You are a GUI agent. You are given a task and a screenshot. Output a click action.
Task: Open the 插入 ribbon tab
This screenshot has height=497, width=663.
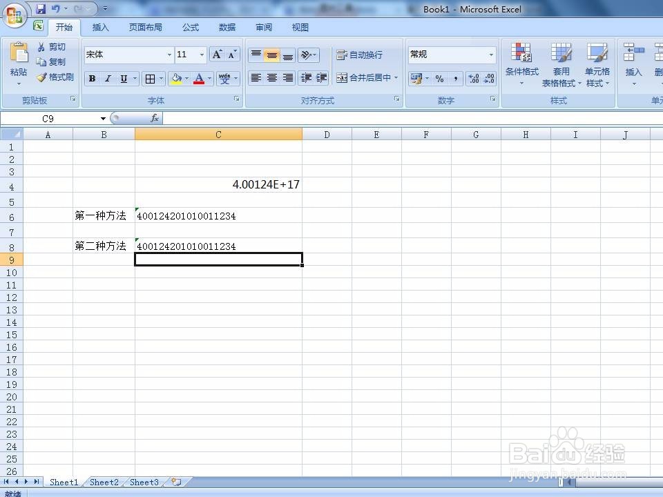100,28
